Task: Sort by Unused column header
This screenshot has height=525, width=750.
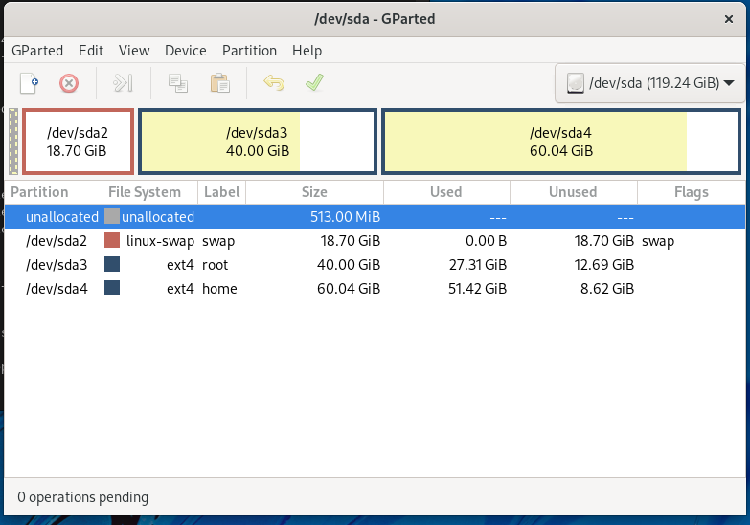Action: pos(573,192)
